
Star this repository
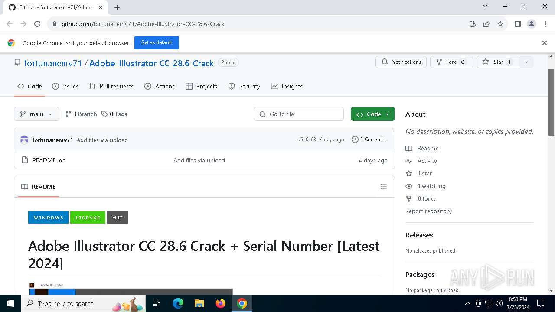tap(498, 62)
